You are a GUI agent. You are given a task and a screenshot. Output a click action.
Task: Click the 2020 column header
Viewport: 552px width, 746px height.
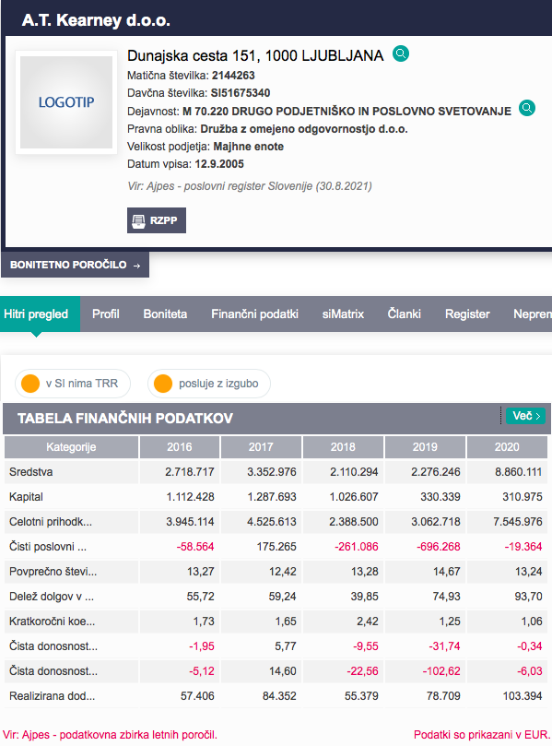coord(507,447)
